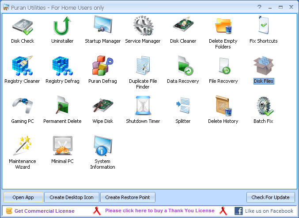Open the Get Commercial License link
The image size is (299, 218).
[x=45, y=211]
